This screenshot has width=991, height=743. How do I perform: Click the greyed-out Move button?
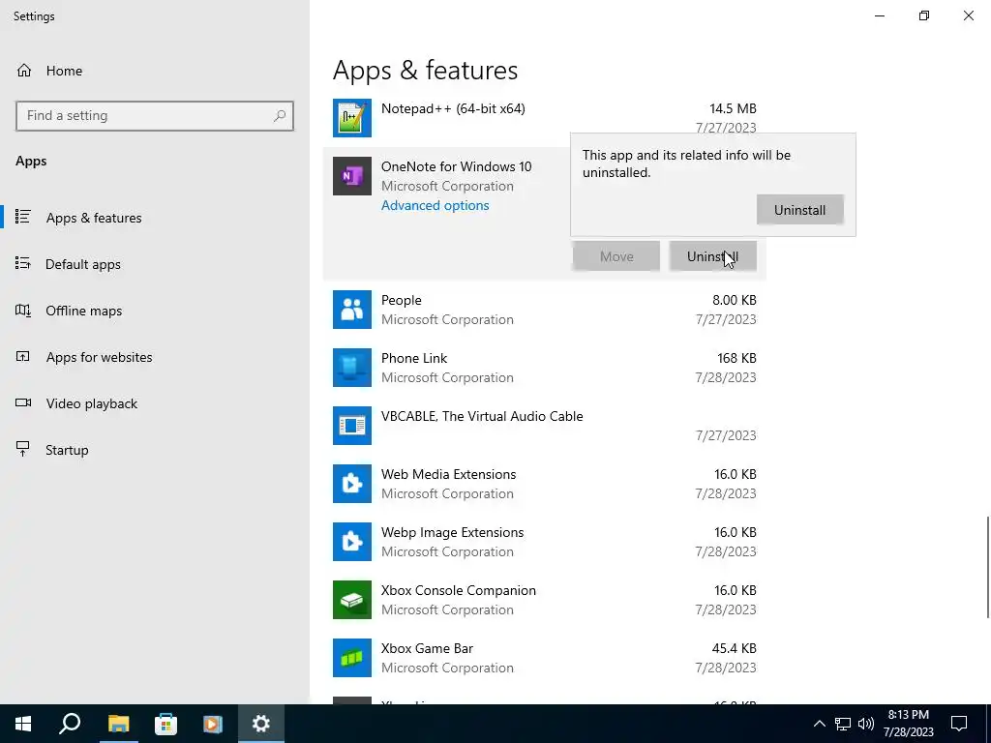[x=616, y=256]
